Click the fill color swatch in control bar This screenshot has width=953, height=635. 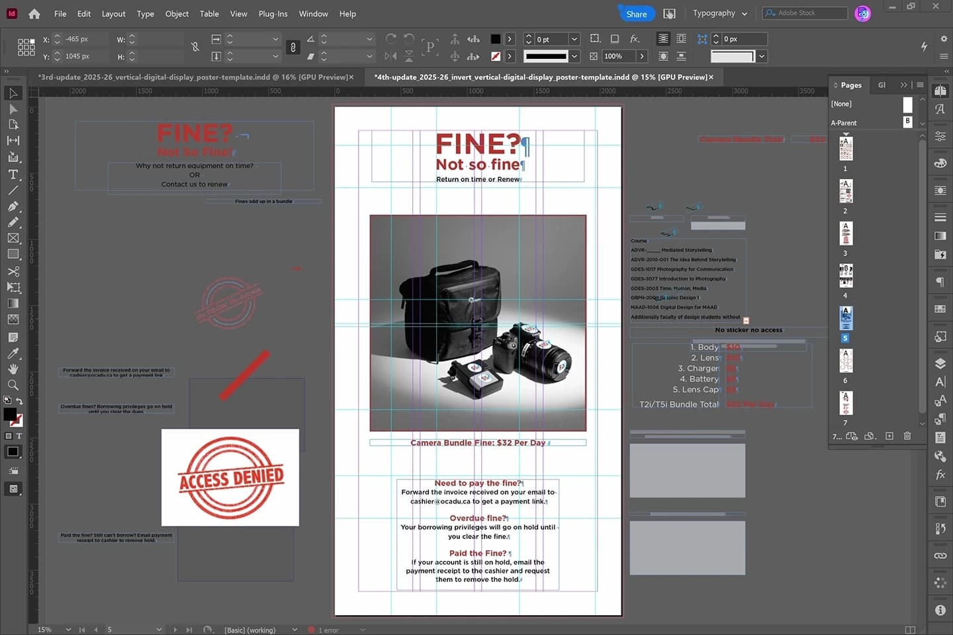[496, 39]
